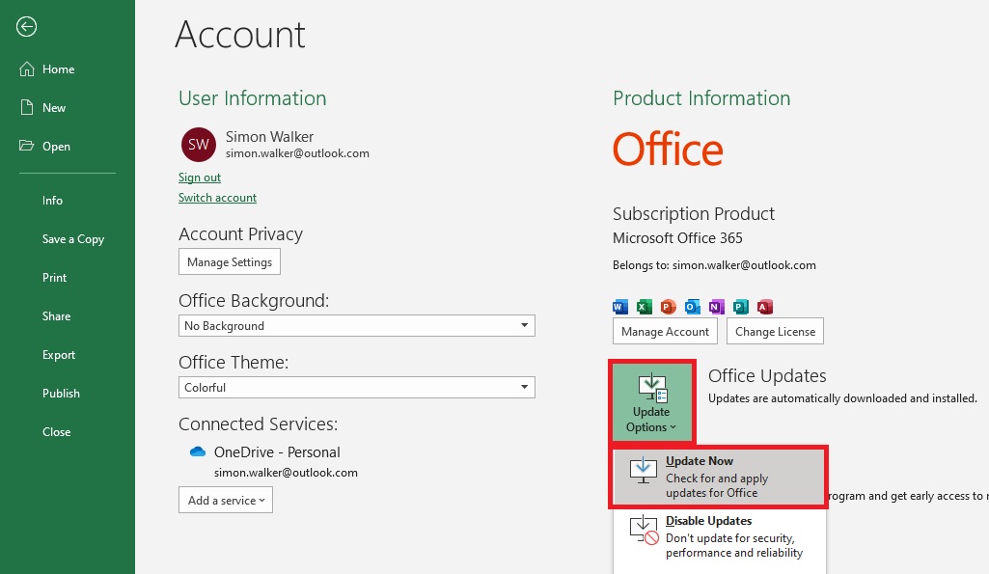Open the Office Background dropdown

pyautogui.click(x=356, y=325)
